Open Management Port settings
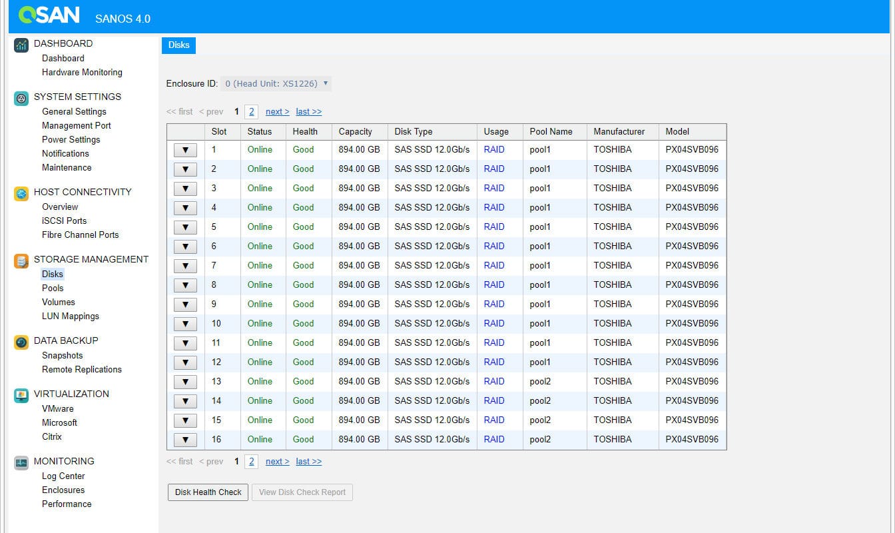Image resolution: width=895 pixels, height=533 pixels. click(77, 125)
